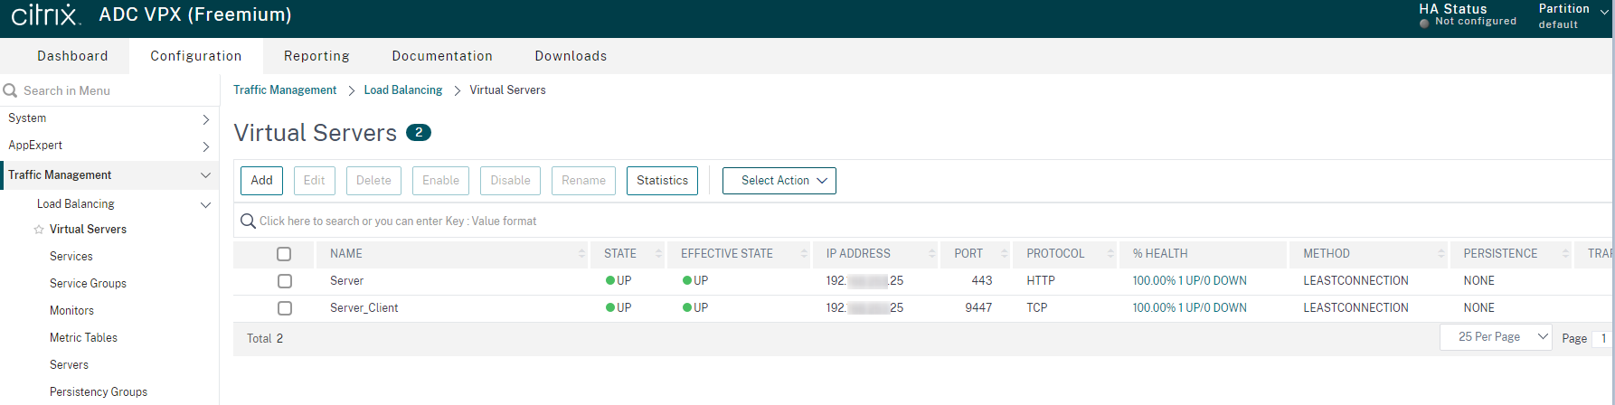Click green UP state icon for Server
The height and width of the screenshot is (405, 1615).
610,281
